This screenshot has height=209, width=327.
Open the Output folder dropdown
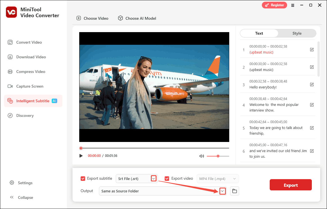222,191
